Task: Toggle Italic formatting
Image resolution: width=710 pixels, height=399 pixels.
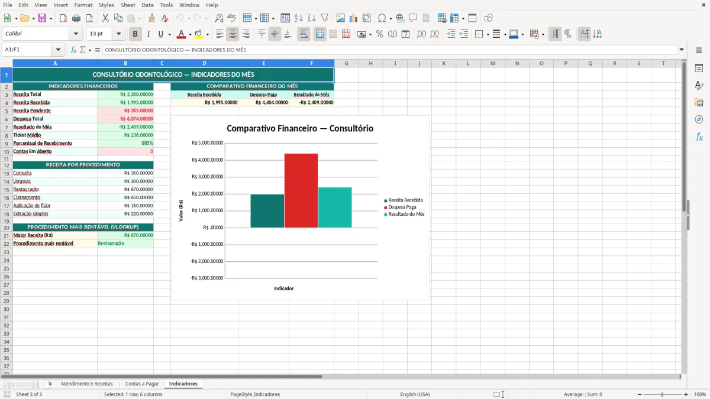Action: [149, 34]
